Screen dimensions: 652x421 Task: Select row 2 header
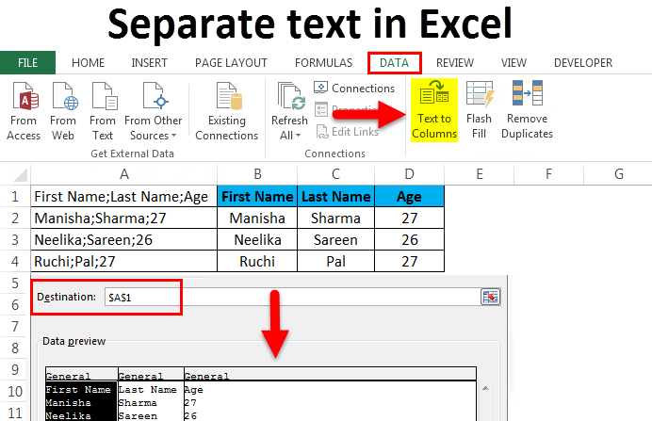tap(15, 218)
